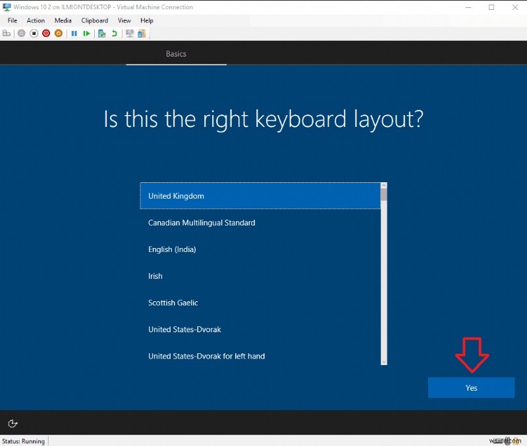Shut down the guest operating system
Viewport: 527px width, 446px height.
point(47,34)
